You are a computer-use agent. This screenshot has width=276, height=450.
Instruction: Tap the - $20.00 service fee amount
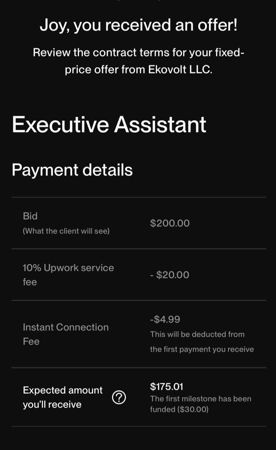point(170,275)
